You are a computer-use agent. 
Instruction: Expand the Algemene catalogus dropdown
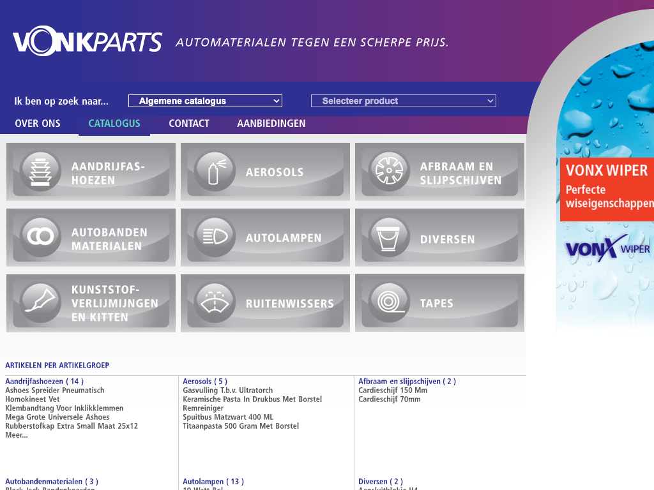[205, 101]
